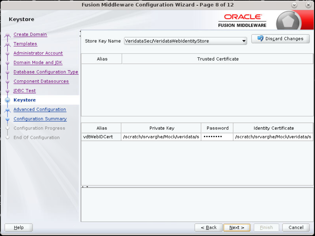This screenshot has width=315, height=236.
Task: Go to Advanced Configuration step
Action: 40,109
